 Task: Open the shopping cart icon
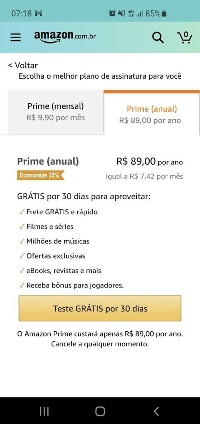[184, 37]
